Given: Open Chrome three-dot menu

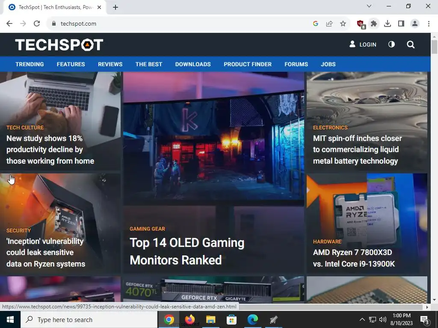Looking at the screenshot, I should click(429, 24).
